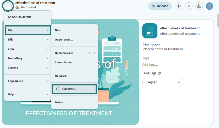Click the draft saved cloud icon
This screenshot has width=219, height=128.
(x=17, y=7)
